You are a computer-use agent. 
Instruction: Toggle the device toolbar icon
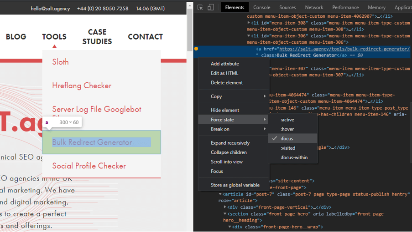(x=210, y=7)
